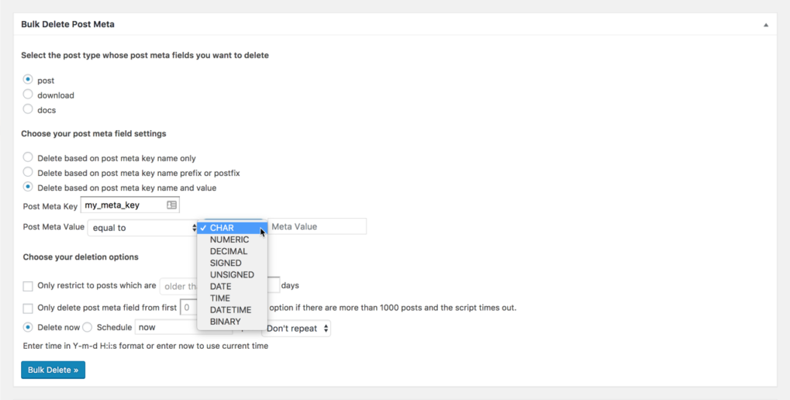Select SIGNED from the type list
The height and width of the screenshot is (400, 790).
[x=232, y=263]
